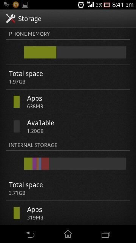
Task: Tap the orange circular notification icon
Action: point(16,5)
